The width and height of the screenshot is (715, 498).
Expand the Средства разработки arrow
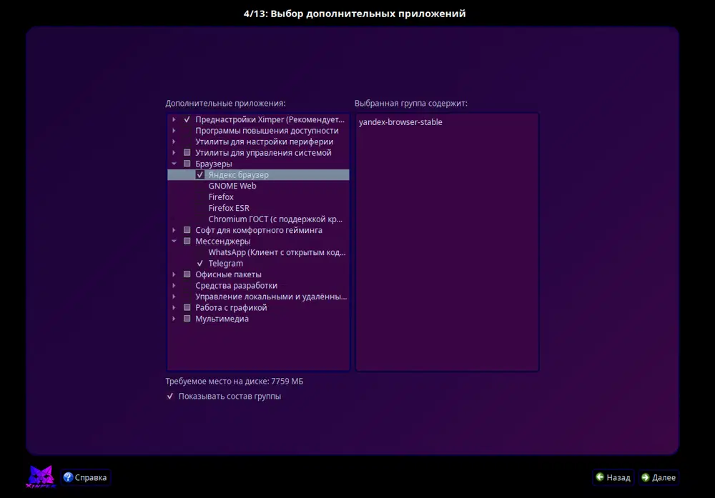point(174,285)
